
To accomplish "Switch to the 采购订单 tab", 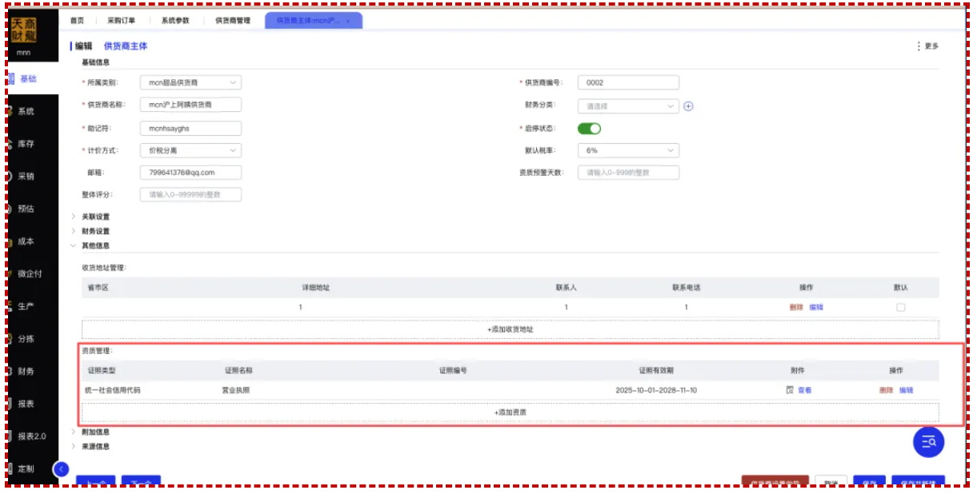I will click(x=122, y=21).
